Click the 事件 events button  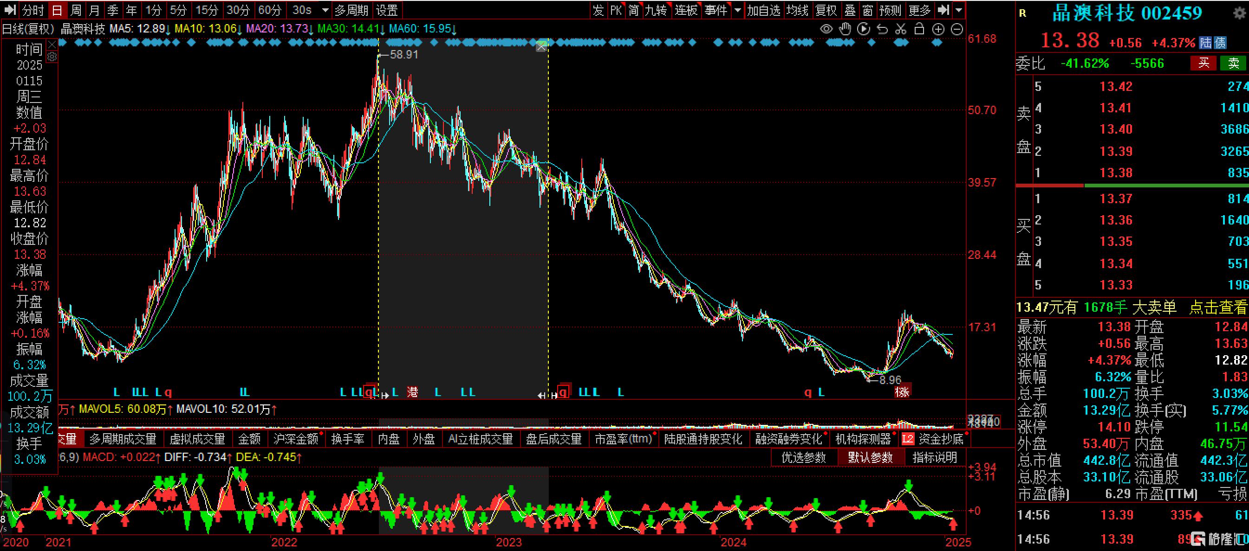pyautogui.click(x=716, y=10)
